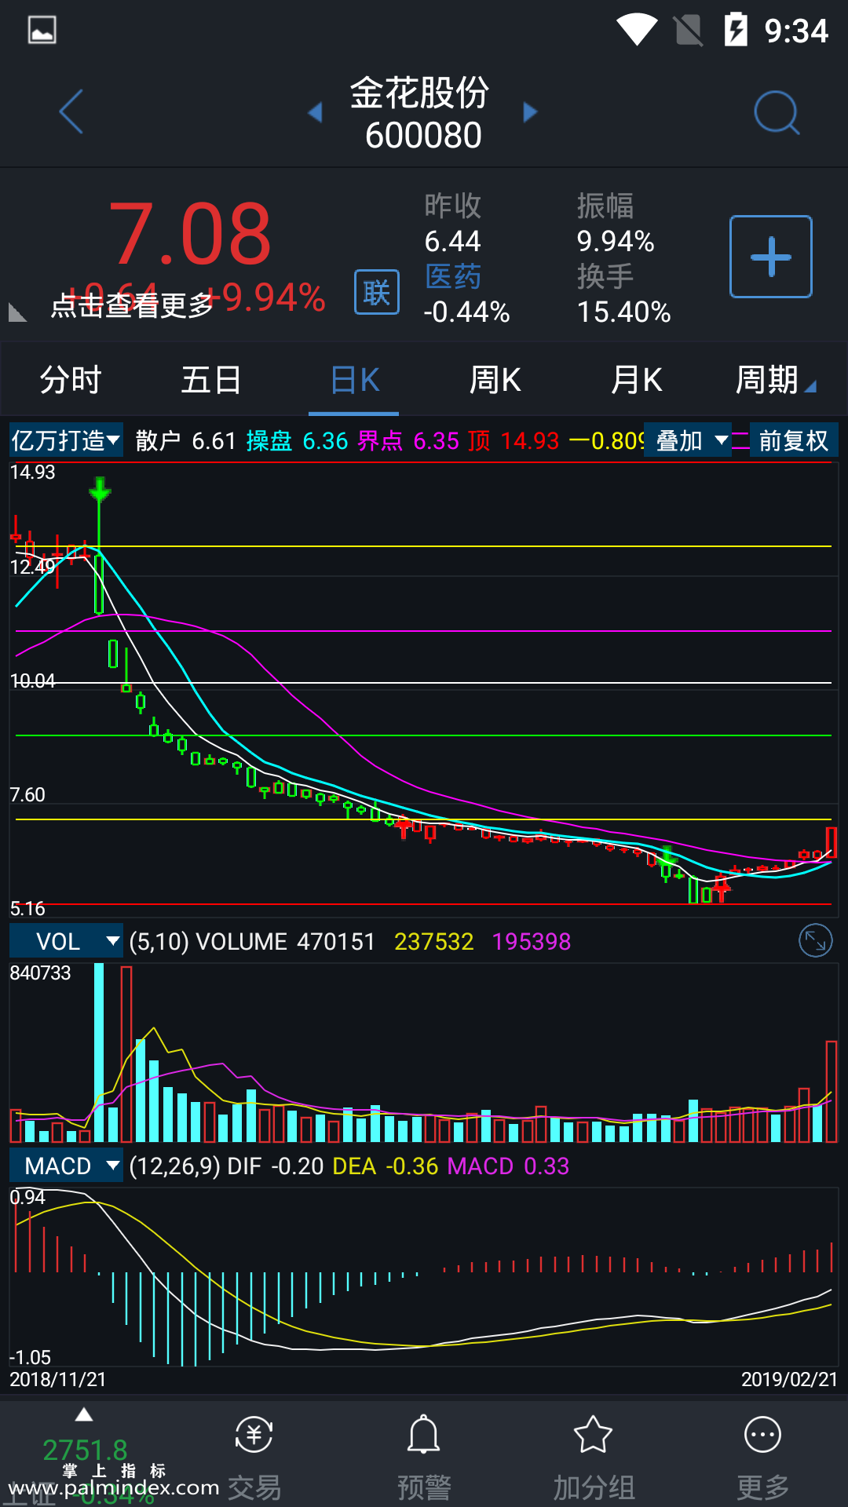Select the 日K daily candlestick tab
Viewport: 848px width, 1507px height.
[x=354, y=380]
